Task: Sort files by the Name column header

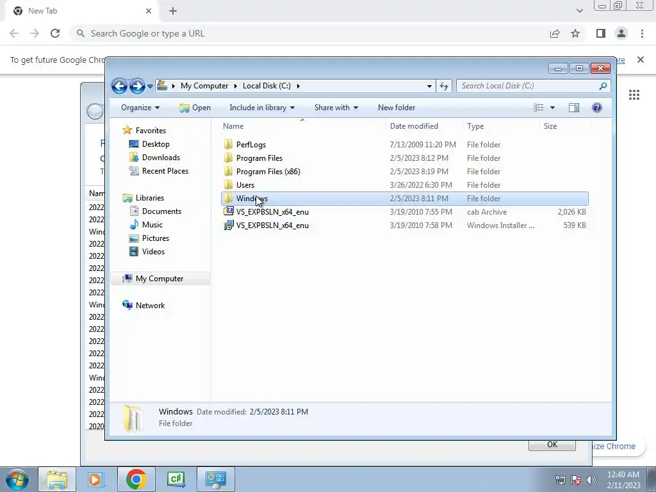Action: pos(302,126)
